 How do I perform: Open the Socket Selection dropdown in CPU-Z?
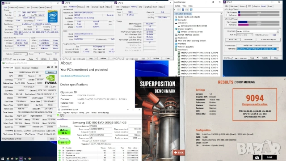(21, 54)
